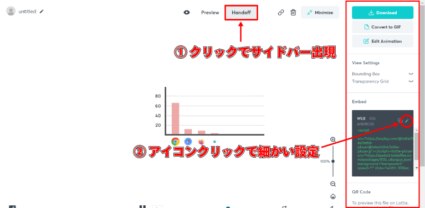The image size is (425, 208).
Task: Copy the share link with chain icon
Action: point(281,13)
